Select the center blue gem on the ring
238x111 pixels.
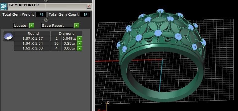point(158,33)
